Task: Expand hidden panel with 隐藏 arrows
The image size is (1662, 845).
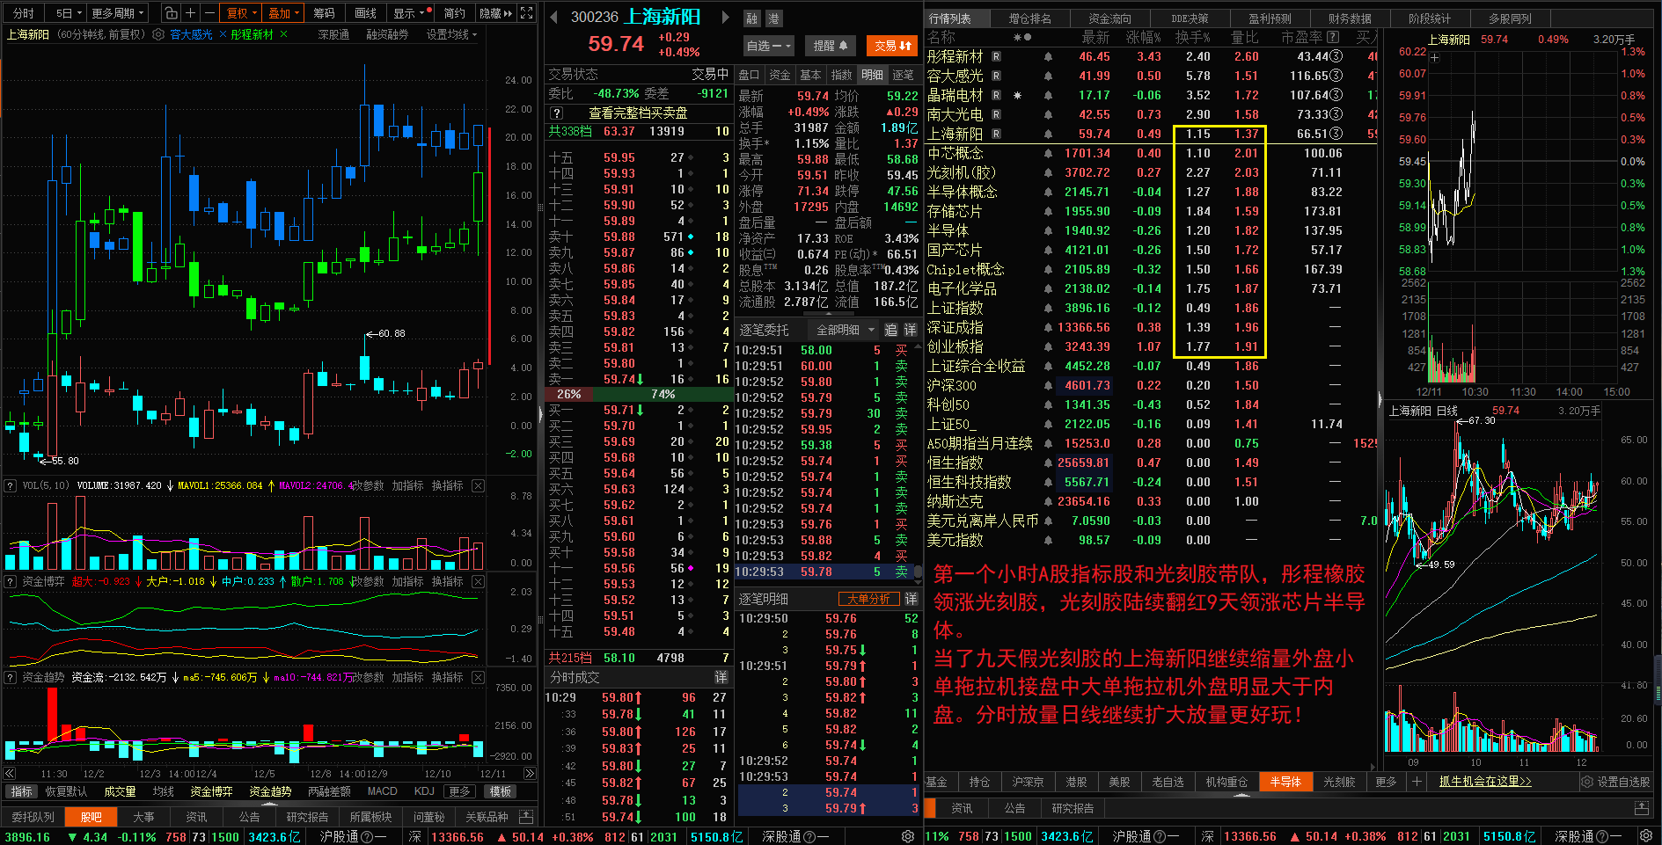Action: point(496,13)
